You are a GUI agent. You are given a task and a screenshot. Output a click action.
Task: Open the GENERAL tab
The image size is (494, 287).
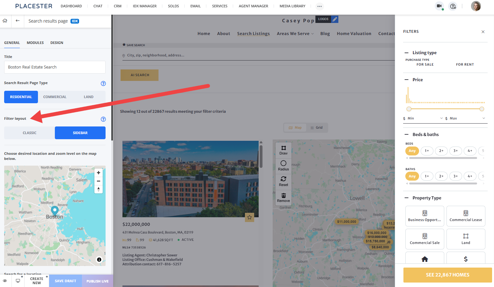pos(12,43)
